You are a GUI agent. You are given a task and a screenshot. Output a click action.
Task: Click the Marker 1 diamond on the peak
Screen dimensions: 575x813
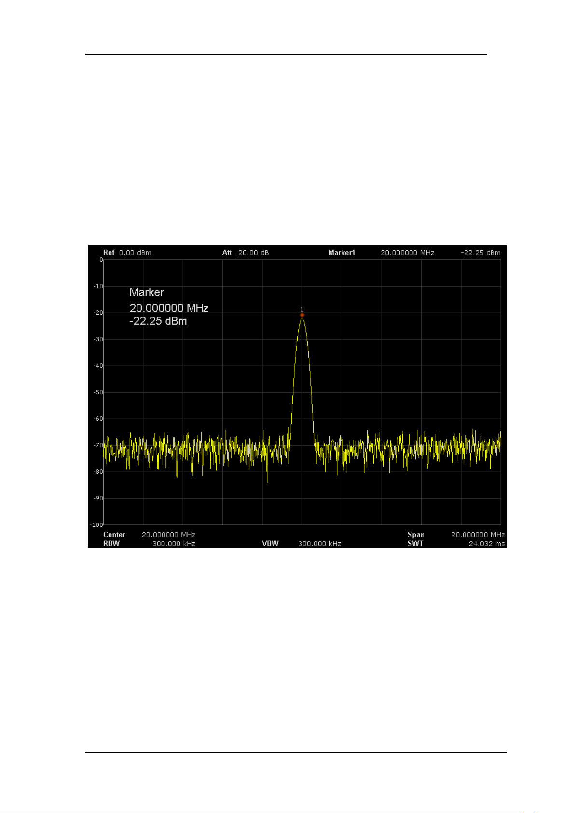302,315
